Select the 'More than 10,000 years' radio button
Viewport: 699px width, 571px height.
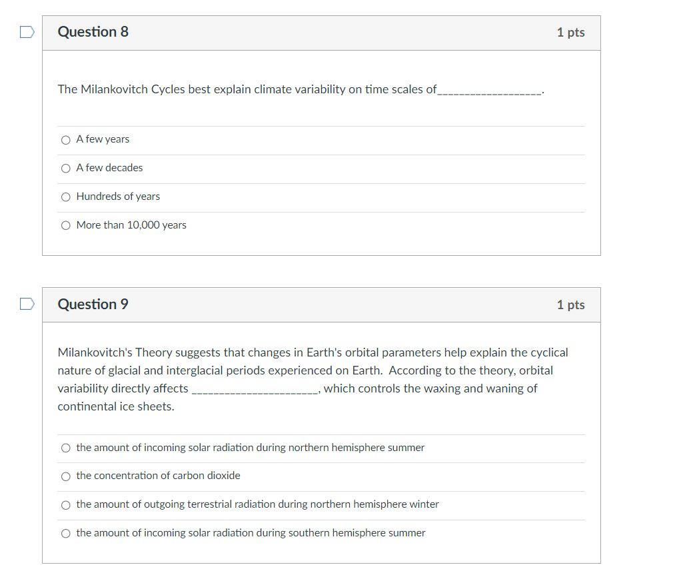click(x=66, y=226)
